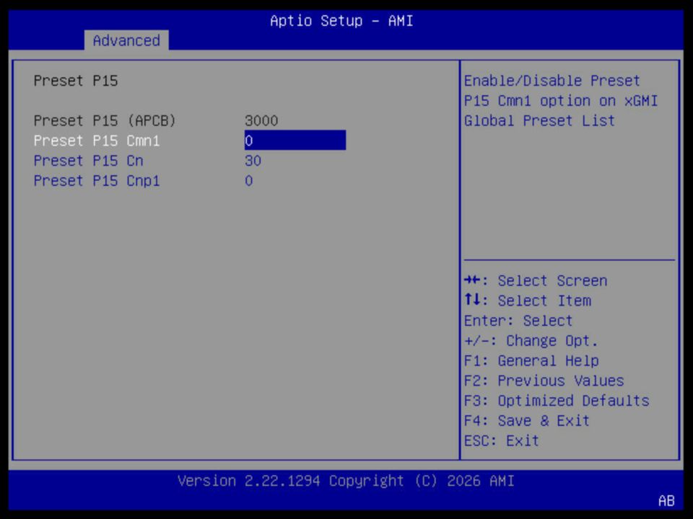Select the Preset P15 Cn option
Viewport: 693px width, 519px height.
coord(88,161)
